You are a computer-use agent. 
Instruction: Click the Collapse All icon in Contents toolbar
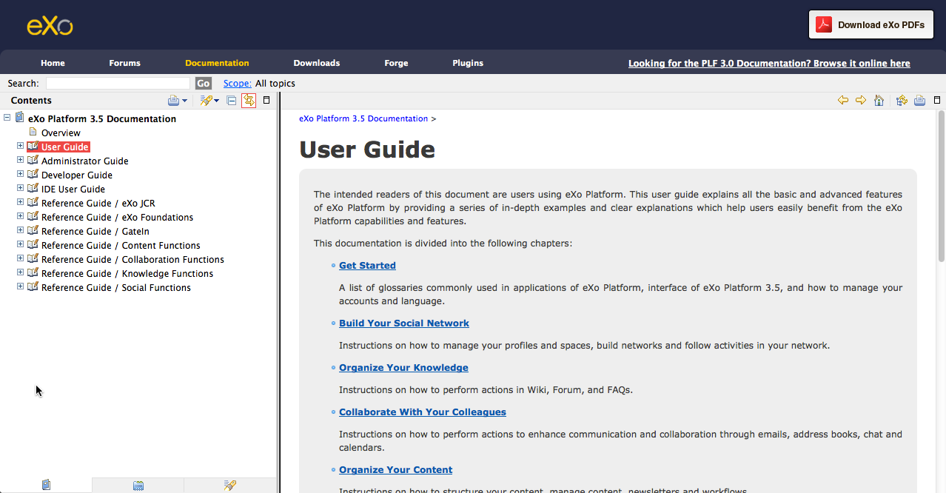coord(232,101)
